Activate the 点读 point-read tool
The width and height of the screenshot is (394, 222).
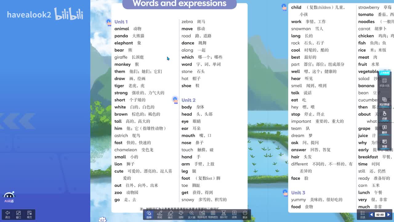coord(384,116)
